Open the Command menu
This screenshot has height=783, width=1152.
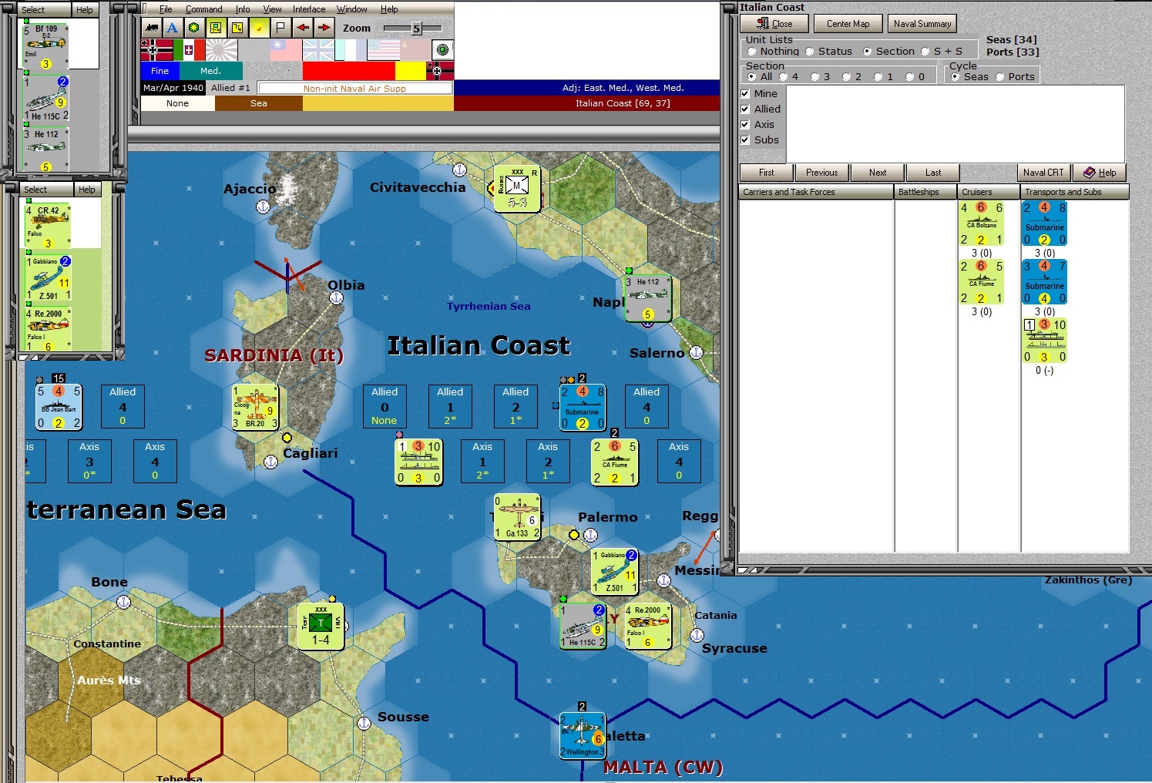(x=203, y=9)
